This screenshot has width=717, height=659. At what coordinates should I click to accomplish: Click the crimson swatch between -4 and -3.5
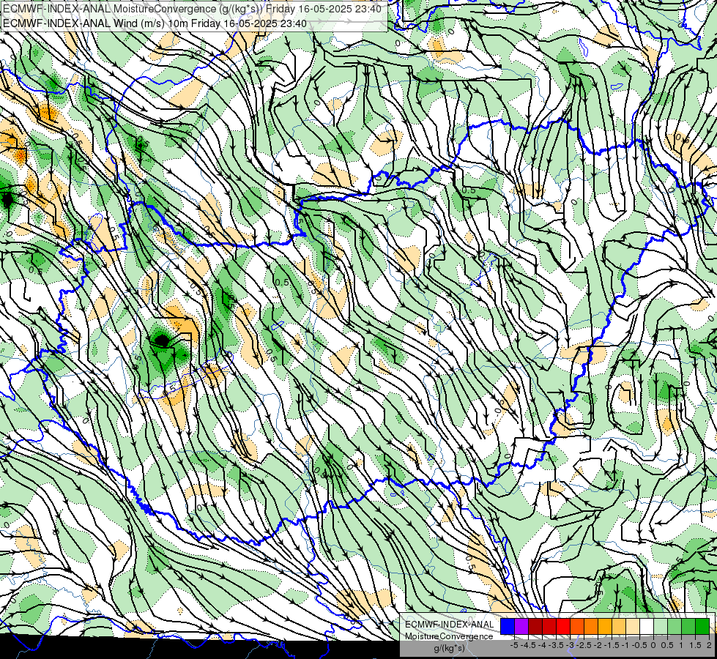pyautogui.click(x=549, y=626)
